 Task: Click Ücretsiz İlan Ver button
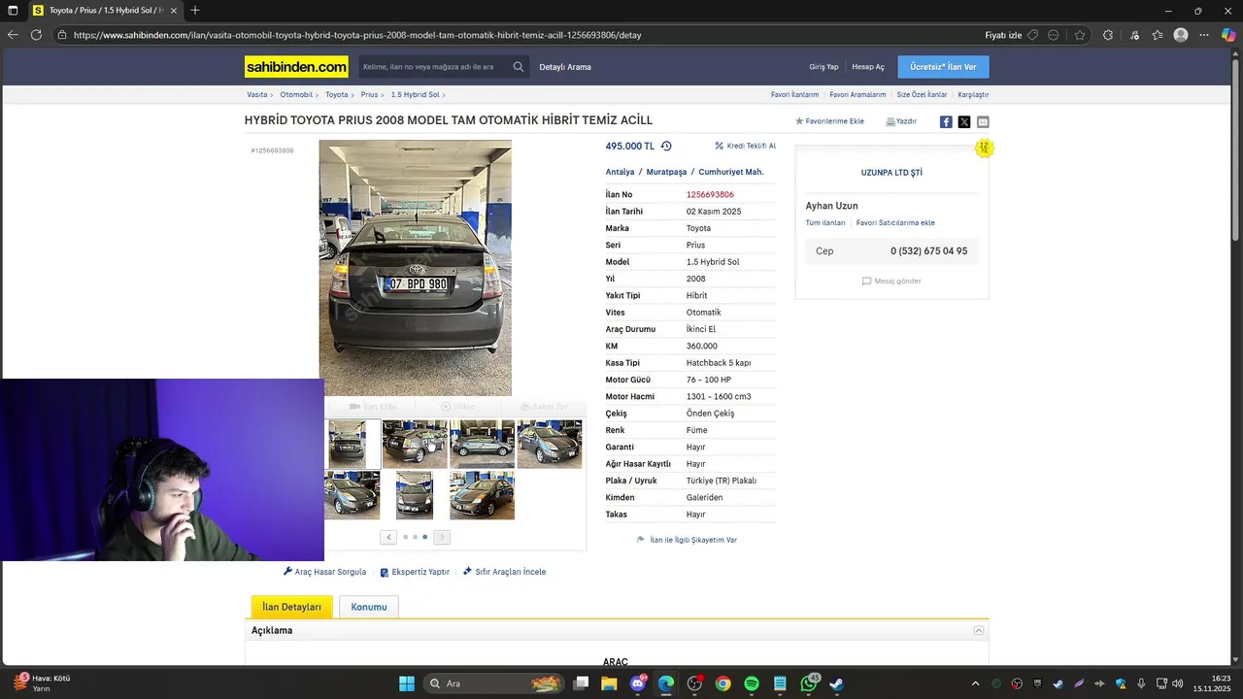click(x=943, y=67)
